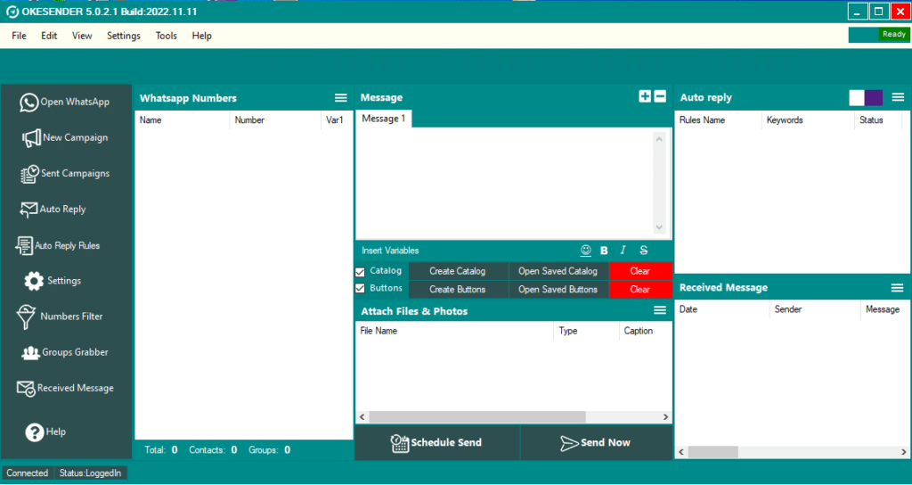Launch the Groups Grabber tool

coord(30,352)
